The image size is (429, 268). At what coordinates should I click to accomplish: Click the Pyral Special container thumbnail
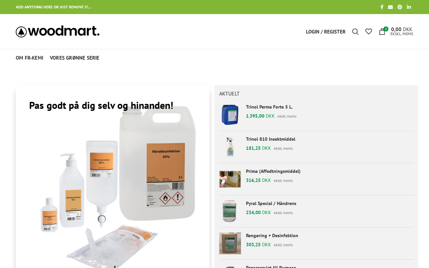click(x=230, y=211)
